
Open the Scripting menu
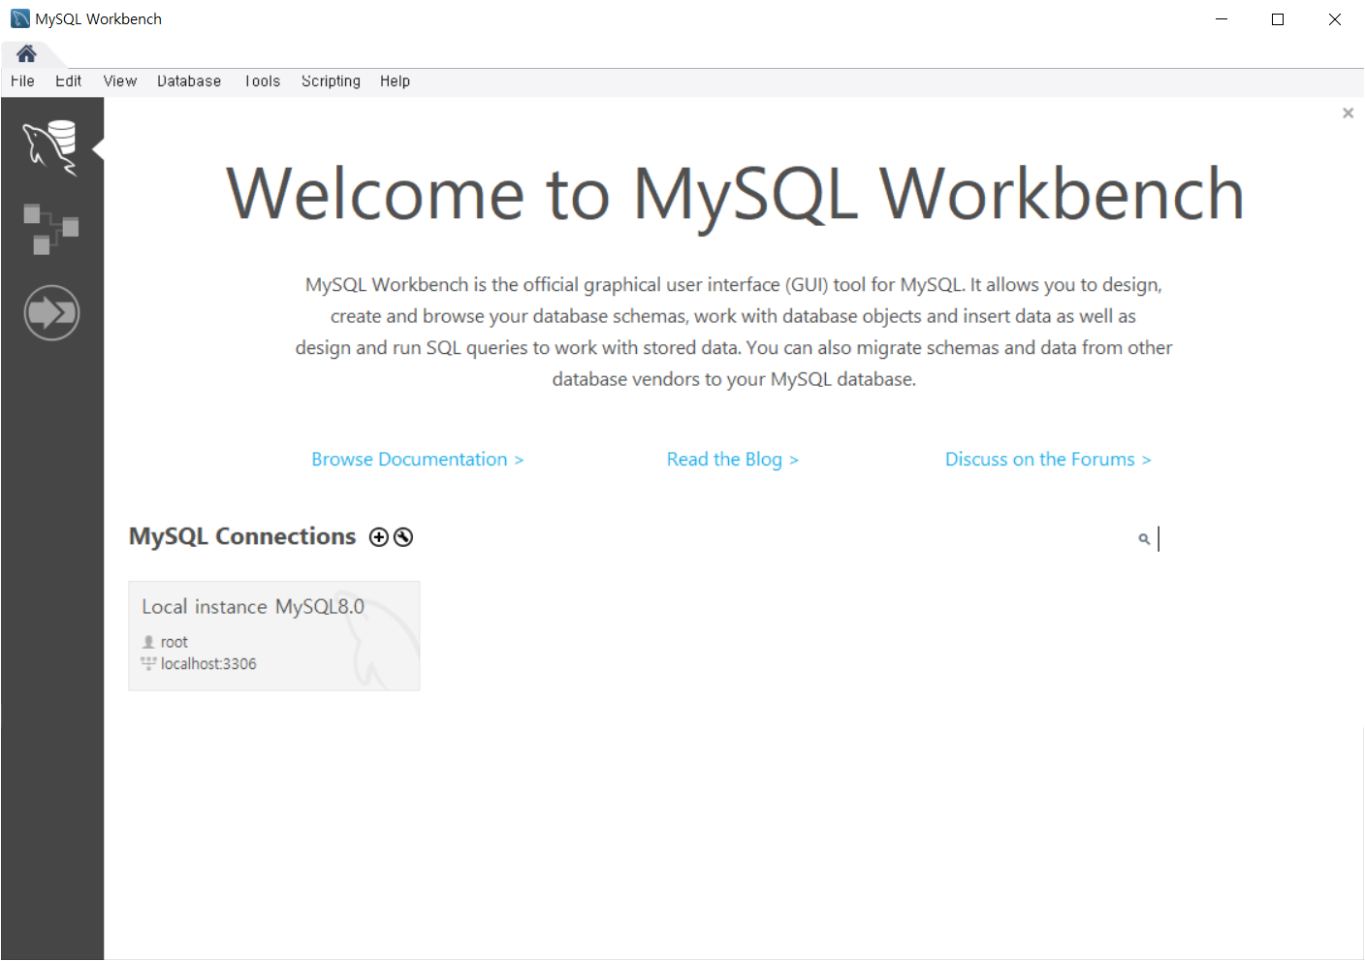coord(331,81)
